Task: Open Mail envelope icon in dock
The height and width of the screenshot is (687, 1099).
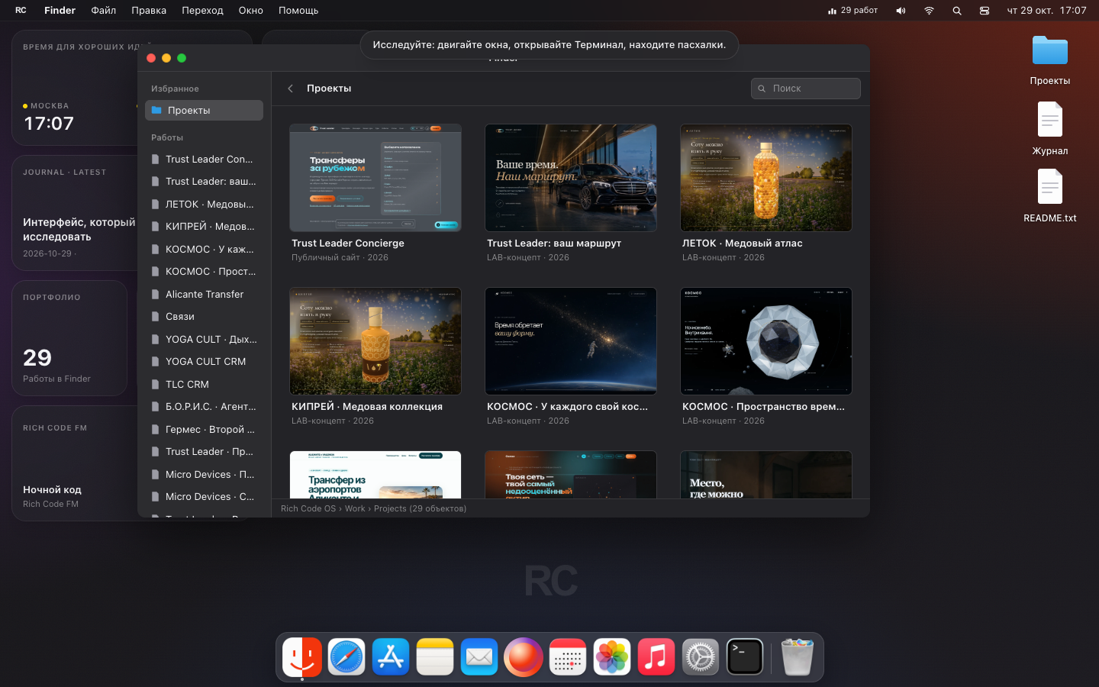Action: 479,656
